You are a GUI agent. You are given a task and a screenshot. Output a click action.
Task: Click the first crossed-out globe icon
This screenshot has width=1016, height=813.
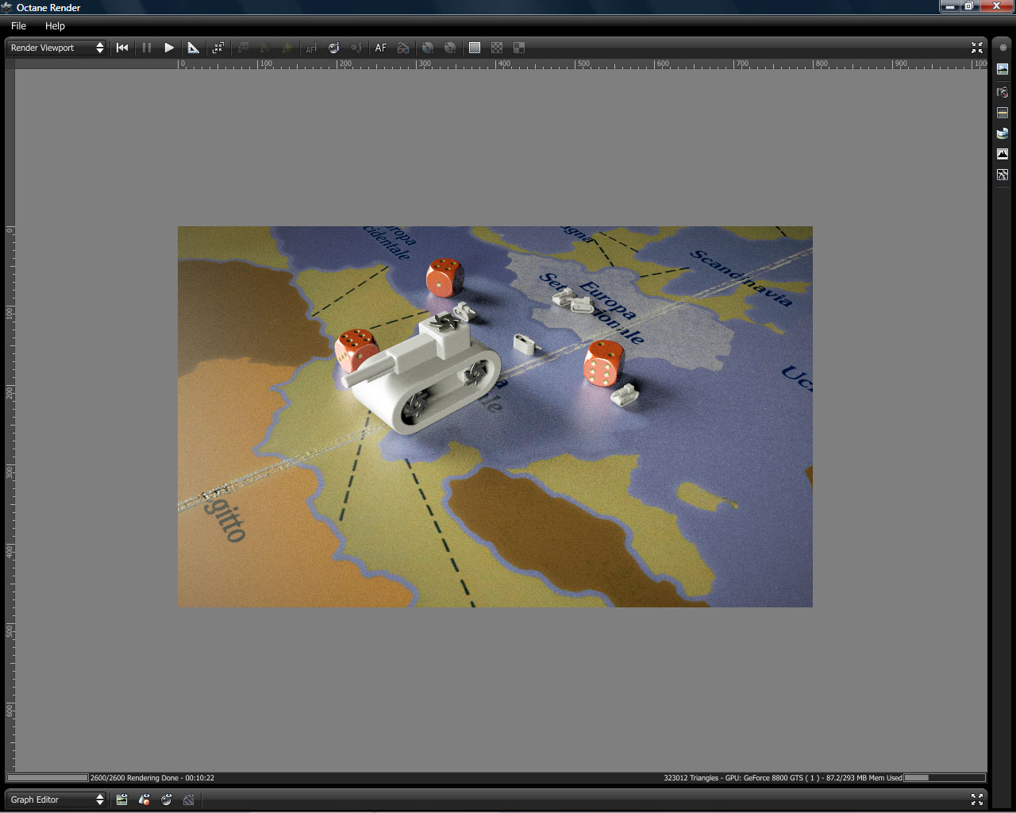(x=428, y=48)
